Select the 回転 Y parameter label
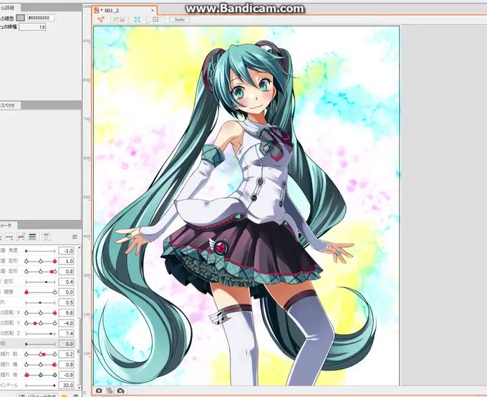 click(11, 323)
